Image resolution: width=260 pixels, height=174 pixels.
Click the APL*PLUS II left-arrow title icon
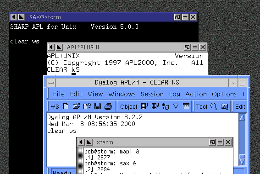point(51,47)
